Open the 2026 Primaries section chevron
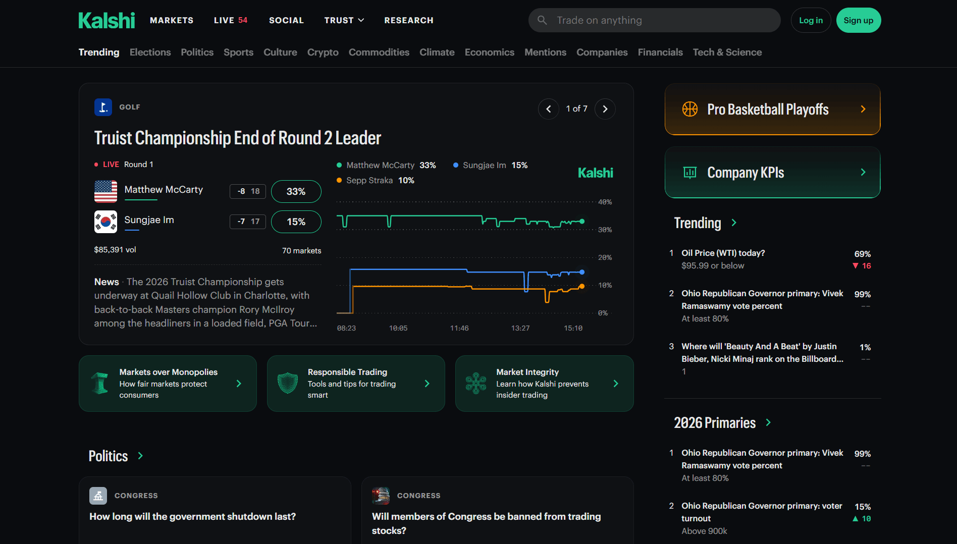 (x=768, y=422)
